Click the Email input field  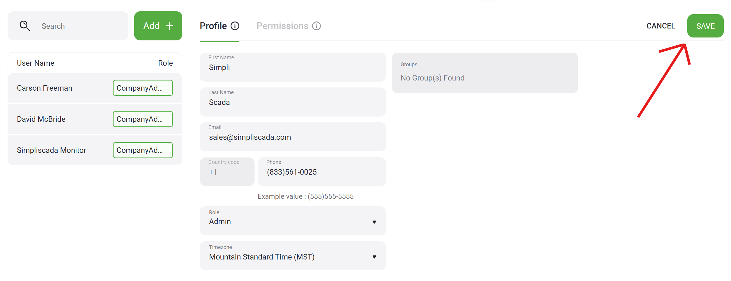pyautogui.click(x=293, y=137)
